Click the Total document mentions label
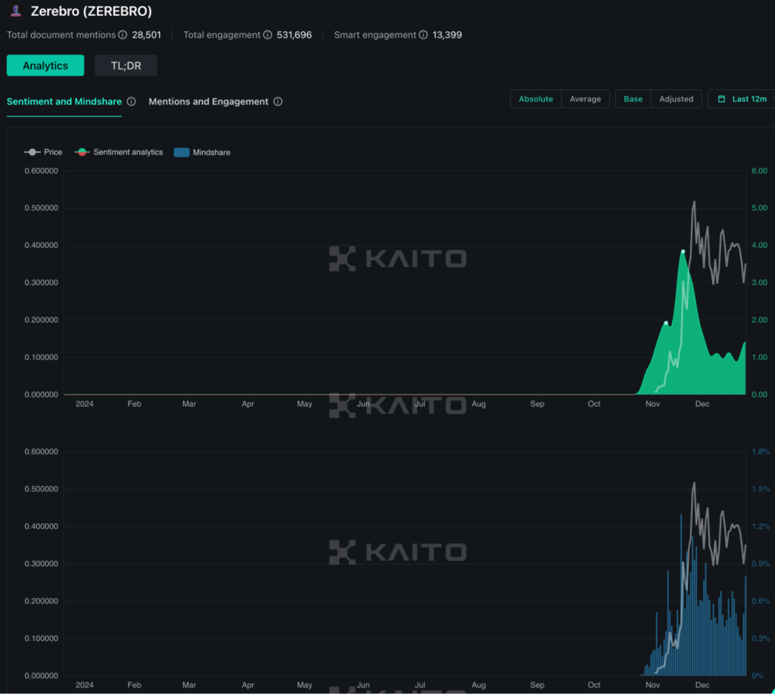 click(x=61, y=35)
